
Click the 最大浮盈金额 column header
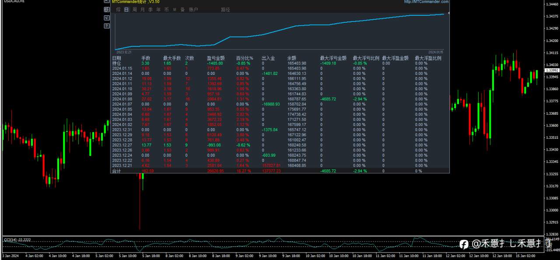pyautogui.click(x=395, y=58)
